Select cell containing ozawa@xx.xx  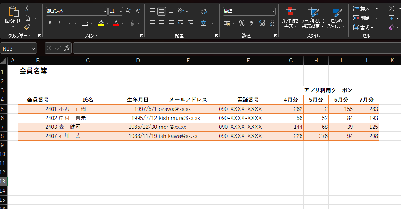[x=188, y=109]
